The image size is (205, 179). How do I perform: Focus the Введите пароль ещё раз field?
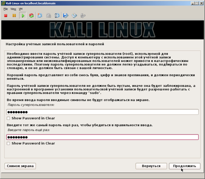tap(103, 137)
